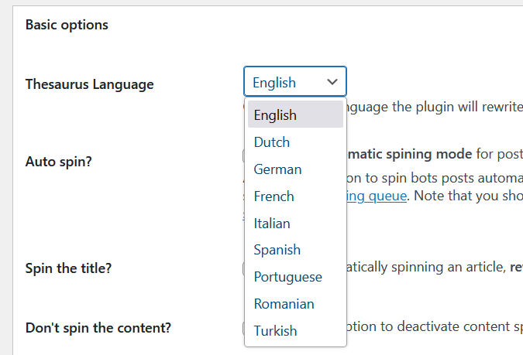The width and height of the screenshot is (523, 355).
Task: Click the "Don't spin the content?" label
Action: click(98, 327)
